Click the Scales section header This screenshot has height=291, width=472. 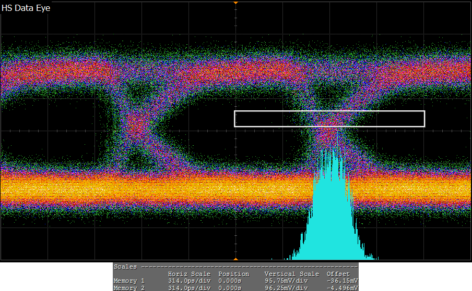pos(125,267)
